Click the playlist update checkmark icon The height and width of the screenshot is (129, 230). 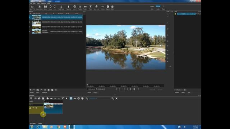click(x=41, y=90)
